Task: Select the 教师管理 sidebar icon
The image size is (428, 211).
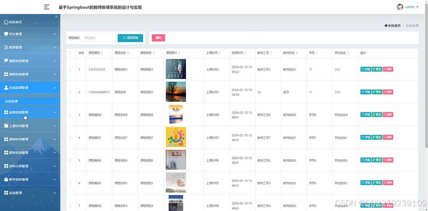Action: pos(5,47)
